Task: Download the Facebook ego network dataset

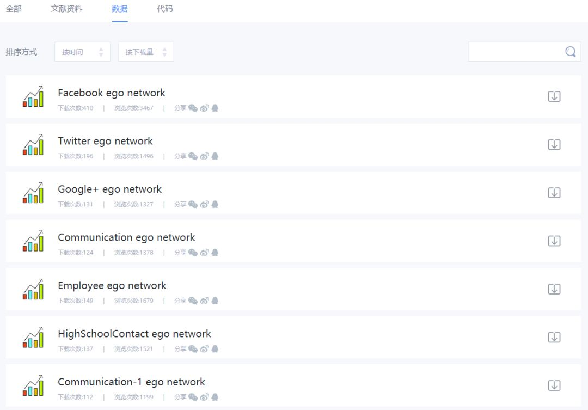Action: coord(554,96)
